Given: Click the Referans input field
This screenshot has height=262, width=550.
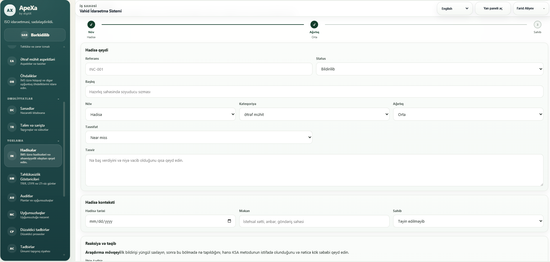Looking at the screenshot, I should point(199,69).
